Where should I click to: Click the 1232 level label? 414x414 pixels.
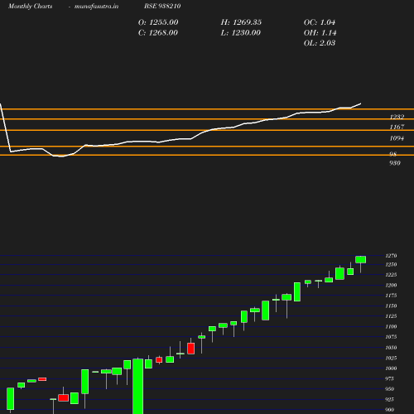point(397,117)
